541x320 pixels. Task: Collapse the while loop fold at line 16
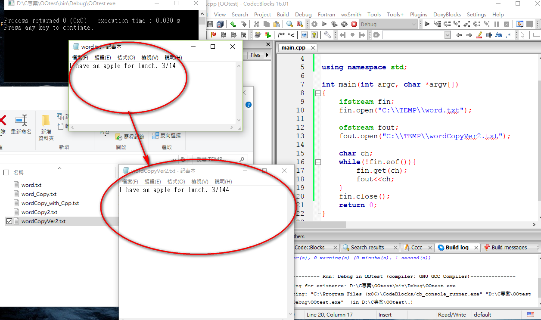click(318, 162)
